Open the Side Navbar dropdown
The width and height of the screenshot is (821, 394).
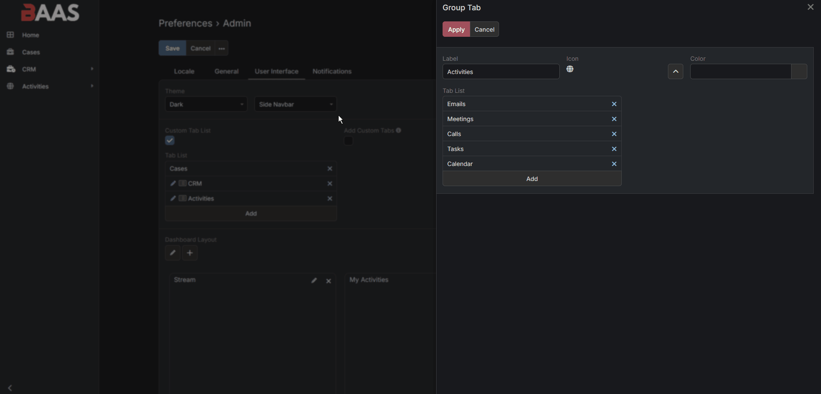(x=295, y=104)
